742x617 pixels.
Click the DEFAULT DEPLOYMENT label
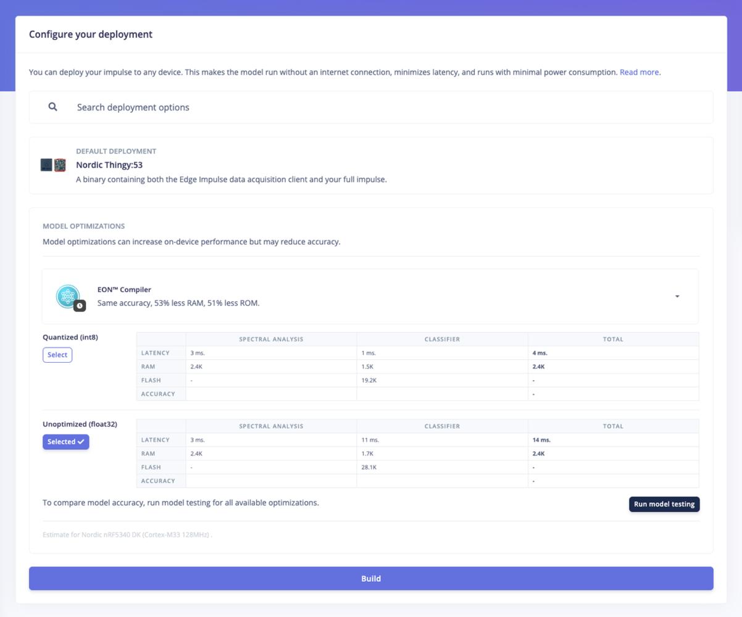(116, 151)
